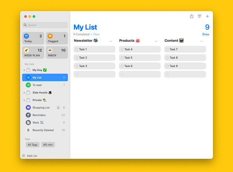Mark Task 7 as completed
The height and width of the screenshot is (172, 233).
pos(167,49)
